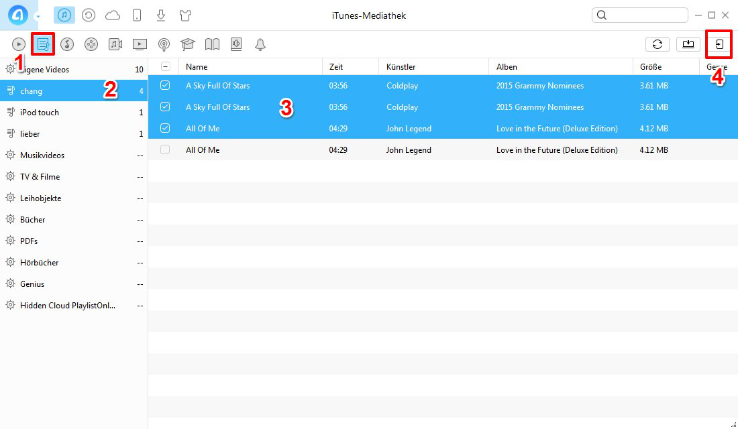The width and height of the screenshot is (738, 429).
Task: Click 2015 Grammy Nominees in second row
Action: 540,107
